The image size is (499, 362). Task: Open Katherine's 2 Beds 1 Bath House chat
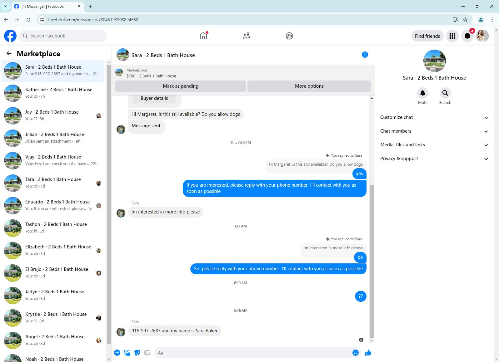point(52,93)
